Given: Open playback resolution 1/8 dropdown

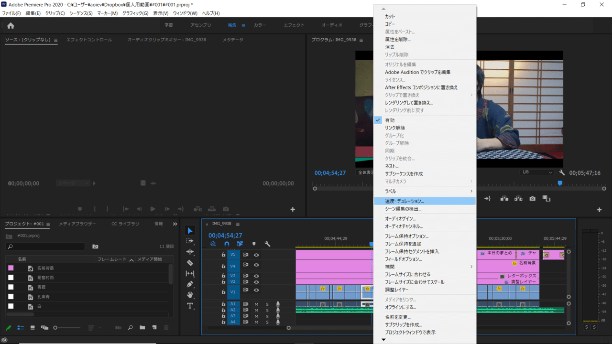Looking at the screenshot, I should [x=536, y=172].
